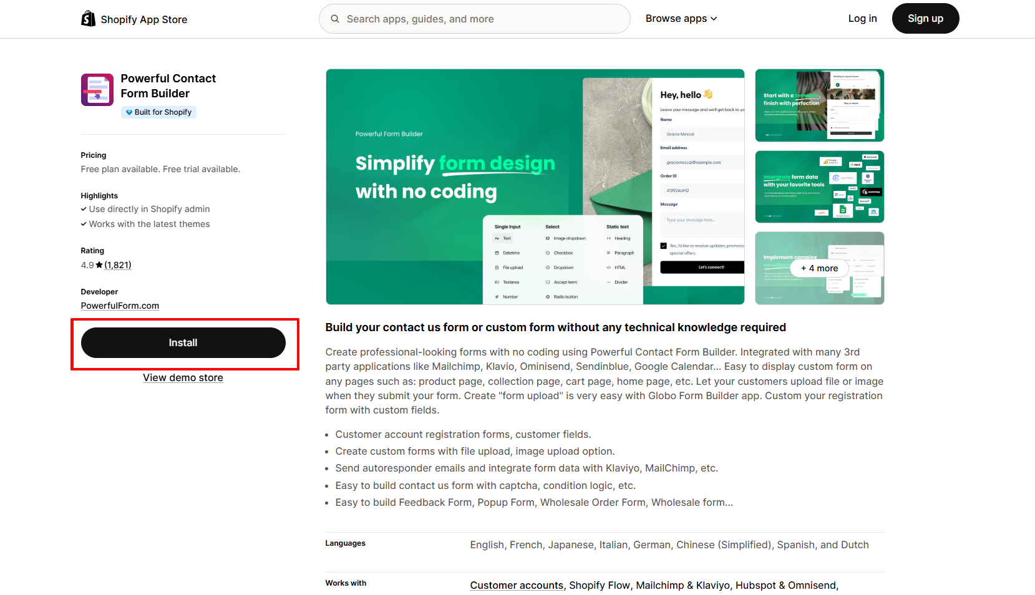1035x595 pixels.
Task: Click the 'Build your contact us form' heading
Action: pos(555,327)
